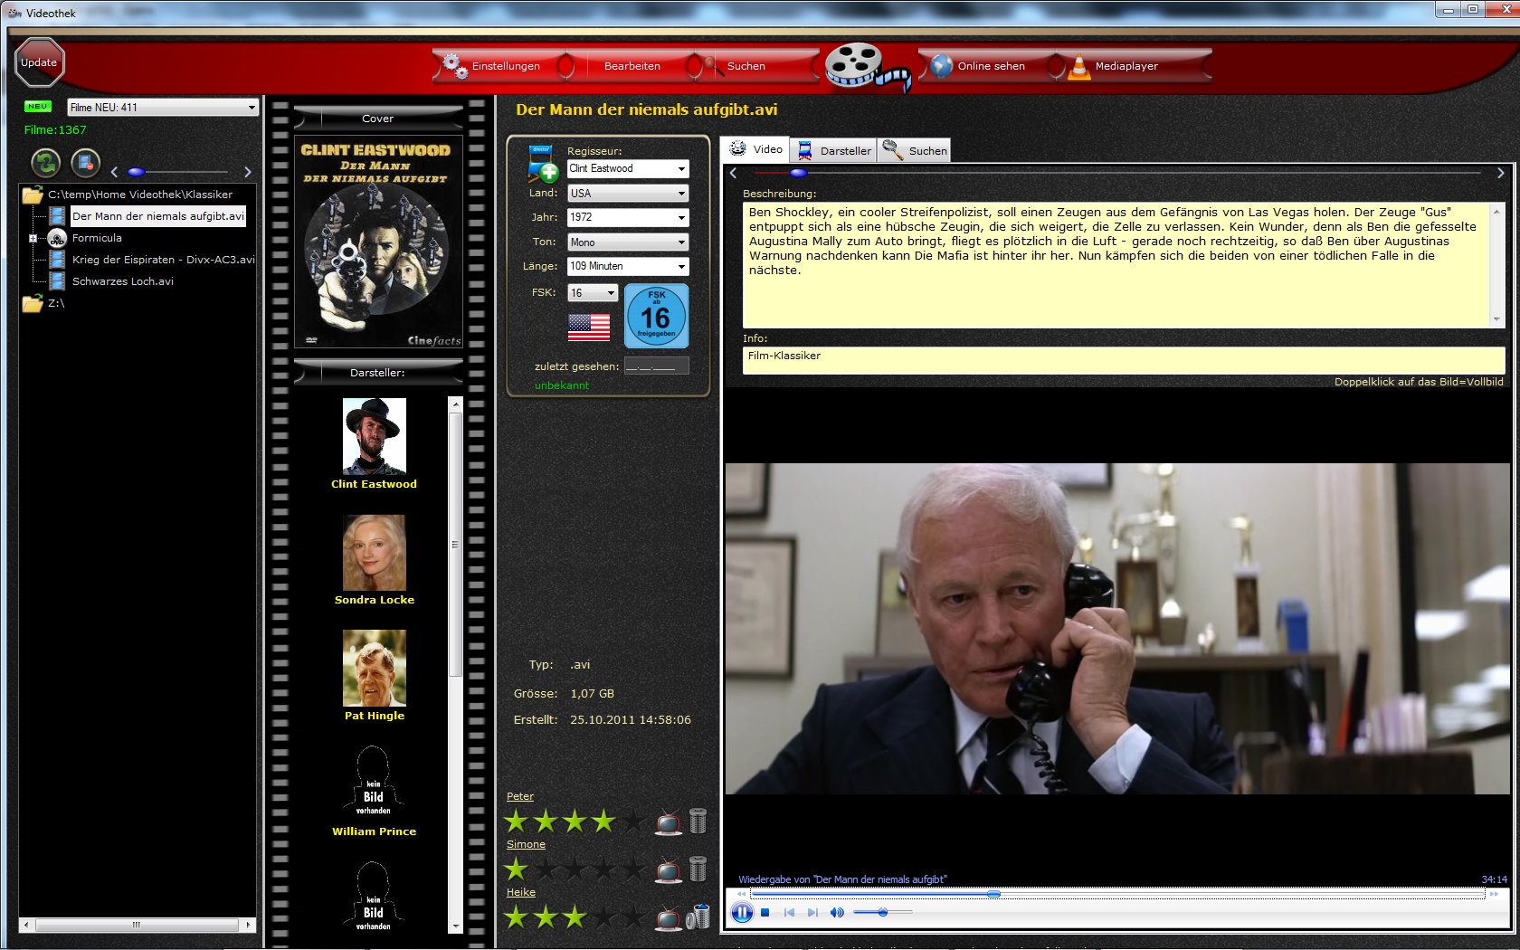Select Krieg der Eispiraten - Divx-AC3.avi
The image size is (1520, 950).
[x=163, y=260]
